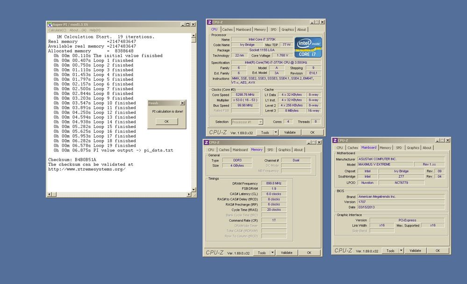Click Tools button in CPU window
The width and height of the screenshot is (467, 284).
pos(265,133)
